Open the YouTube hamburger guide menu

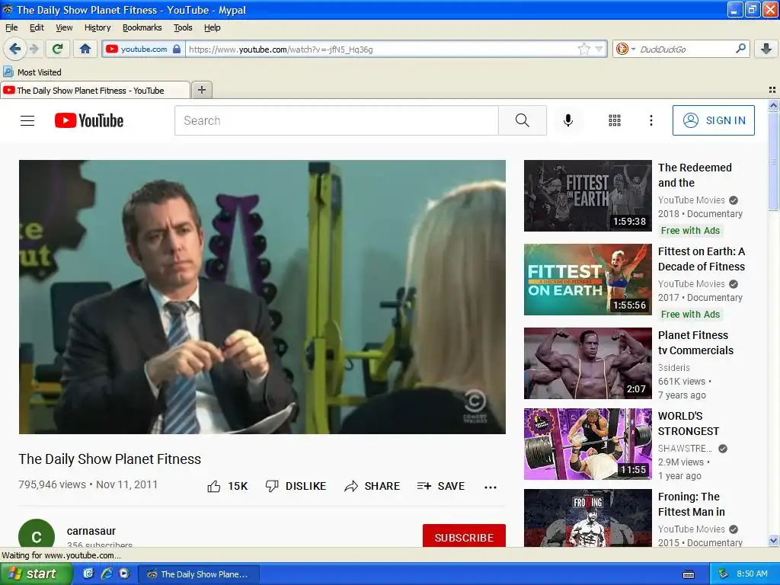click(x=27, y=120)
